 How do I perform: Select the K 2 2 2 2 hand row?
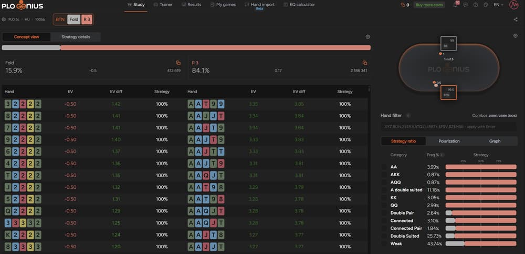click(x=93, y=235)
